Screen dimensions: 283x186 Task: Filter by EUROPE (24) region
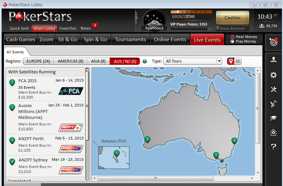38,61
